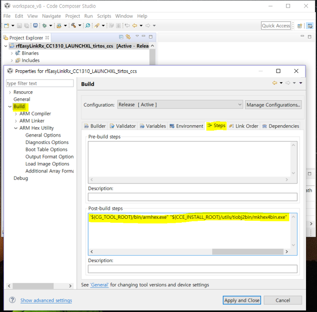
Task: Click the CCS Edit perspective icon
Action: [x=310, y=26]
